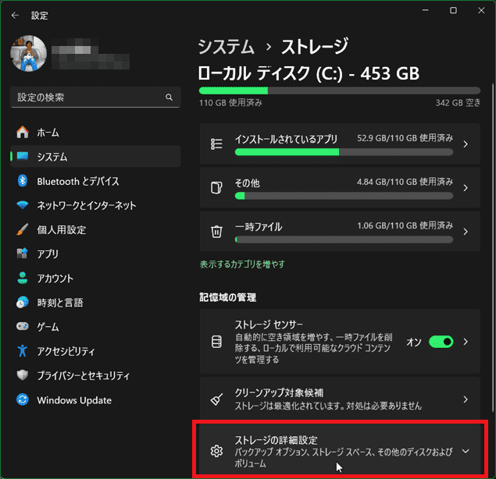Click 表示するカテゴリを増やす link

[x=242, y=264]
